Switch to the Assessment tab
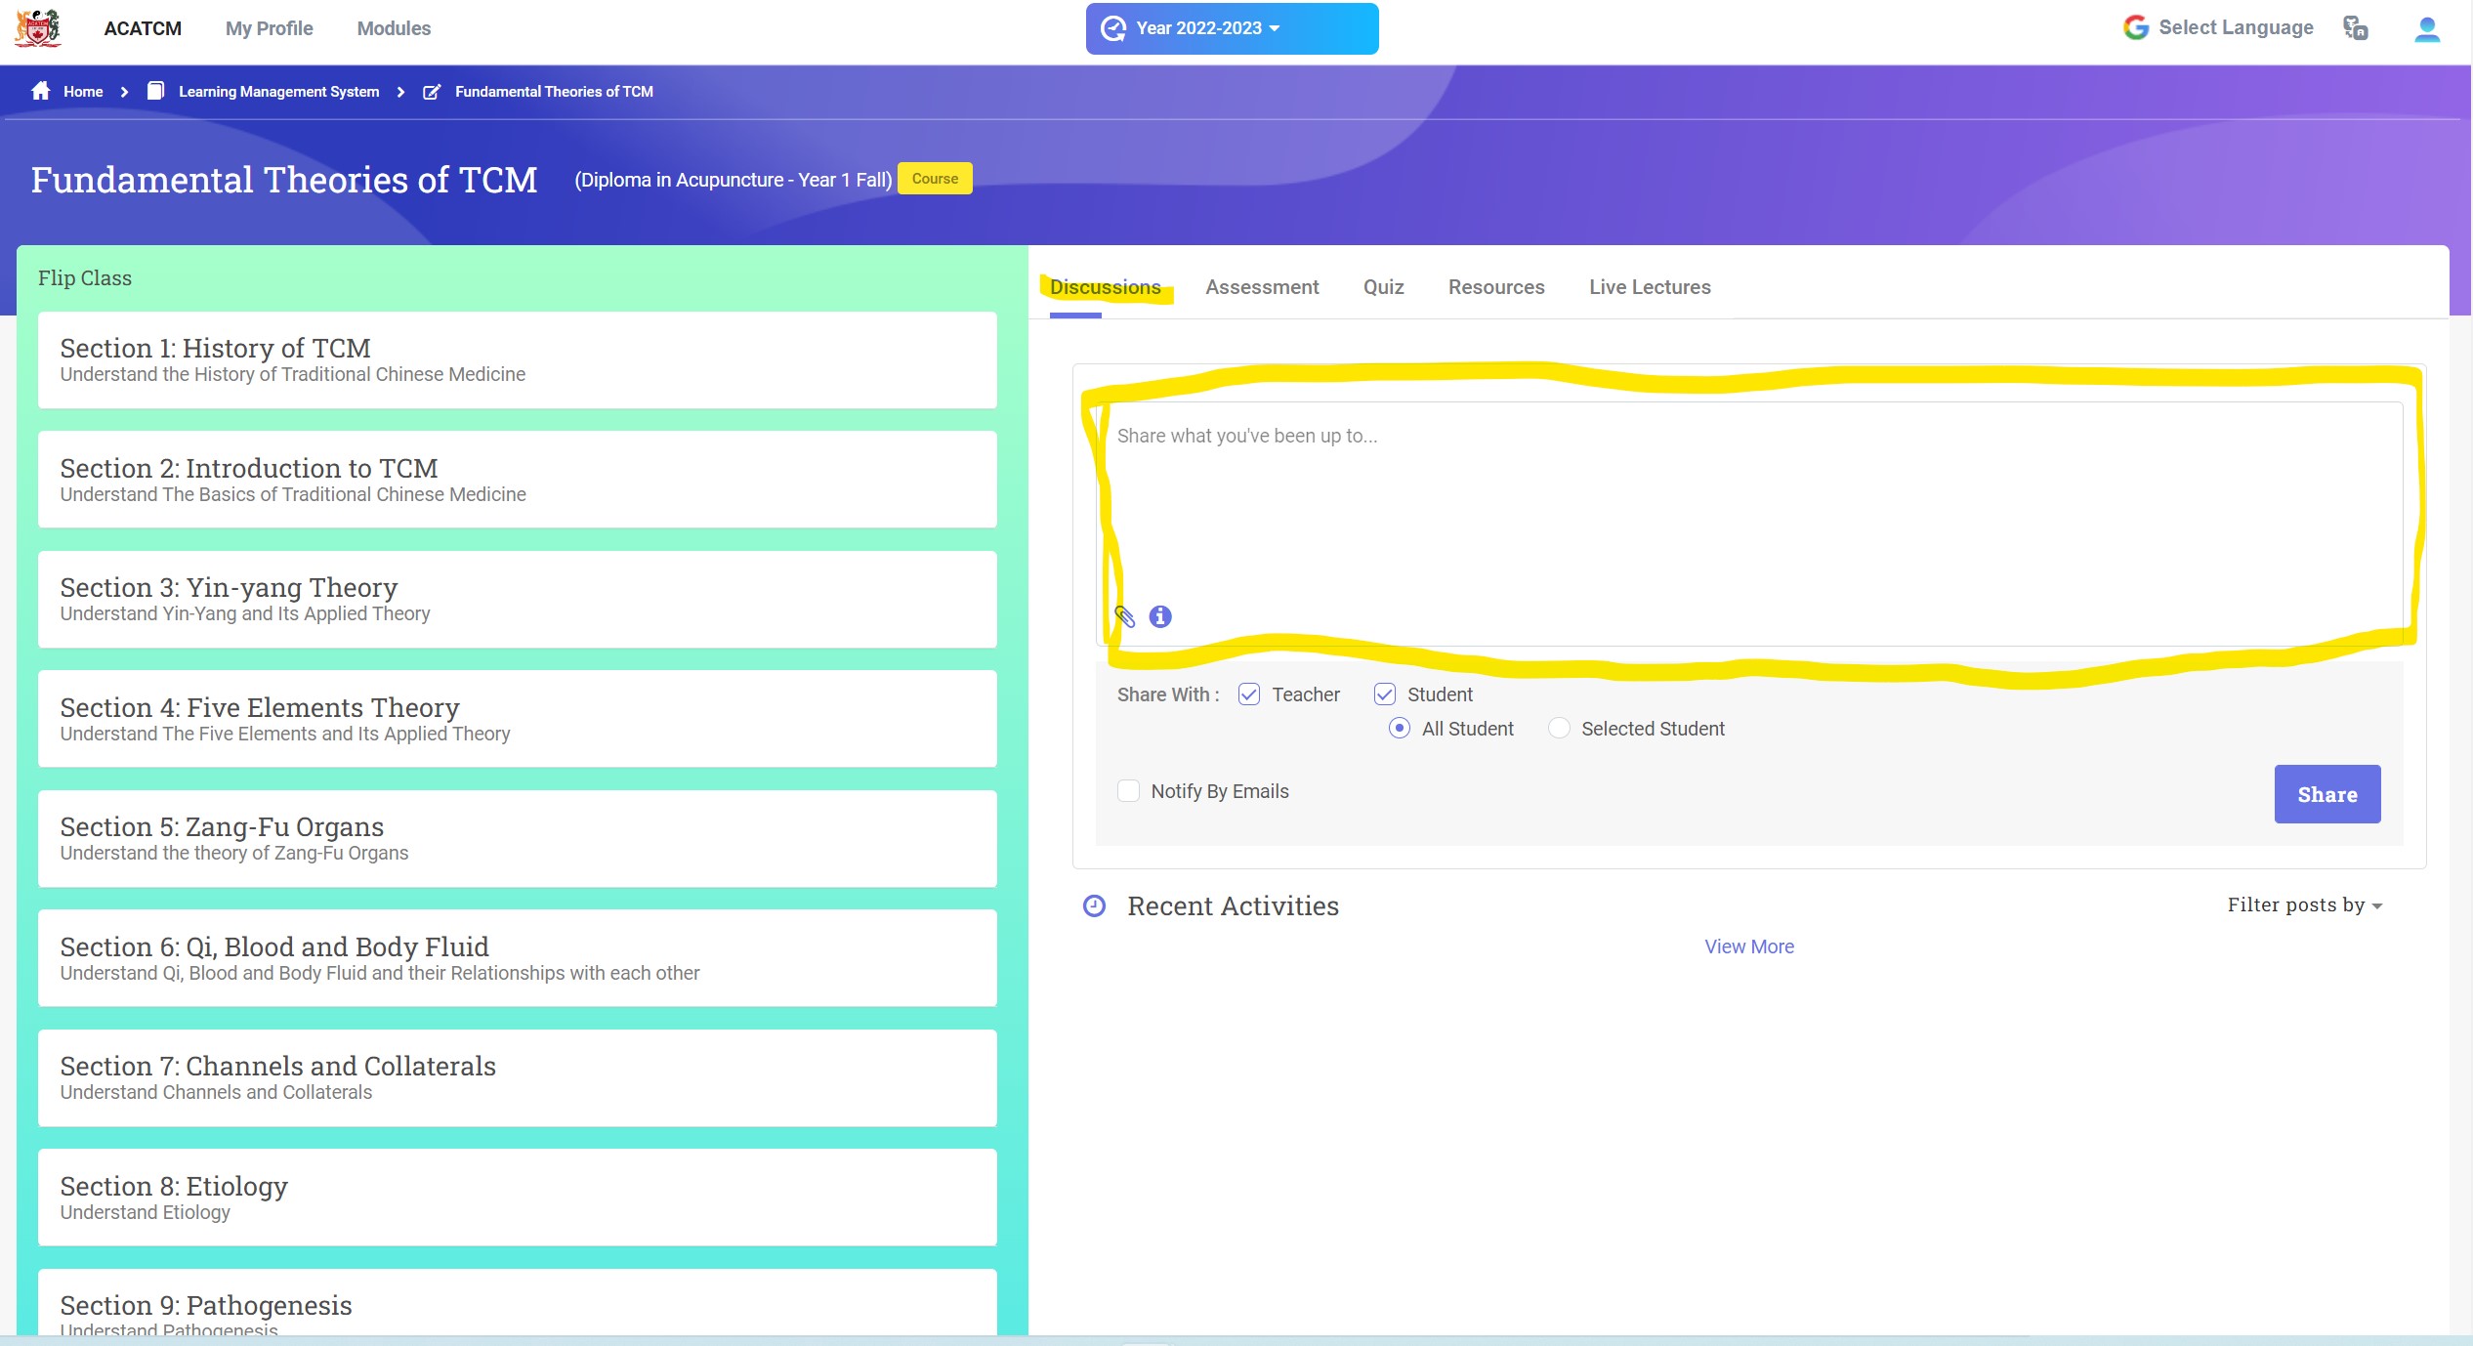Viewport: 2473px width, 1346px height. [x=1262, y=287]
